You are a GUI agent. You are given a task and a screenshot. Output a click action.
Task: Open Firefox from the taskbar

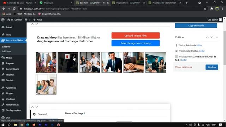point(34,125)
